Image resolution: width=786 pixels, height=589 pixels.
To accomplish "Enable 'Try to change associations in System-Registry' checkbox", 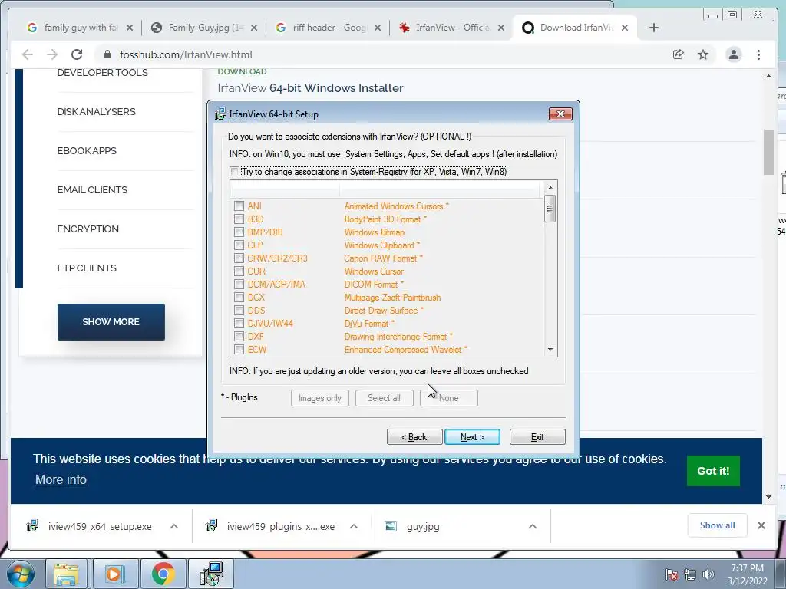I will 235,172.
